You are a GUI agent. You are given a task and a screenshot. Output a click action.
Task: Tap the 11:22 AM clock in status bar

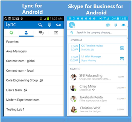[56, 18]
